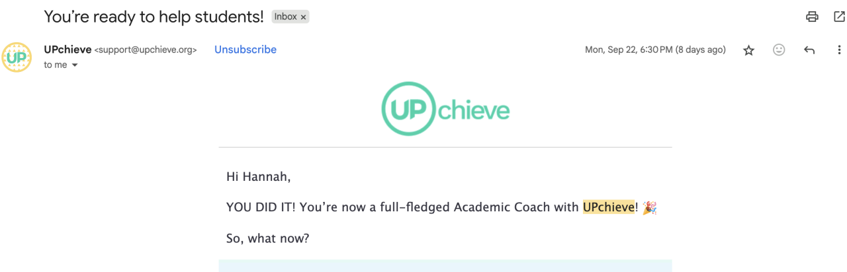Click the "Hi Hannah," greeting text
The height and width of the screenshot is (272, 847).
(258, 176)
